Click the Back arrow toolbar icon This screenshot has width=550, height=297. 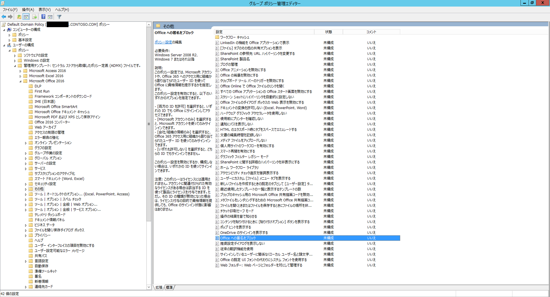coord(4,17)
